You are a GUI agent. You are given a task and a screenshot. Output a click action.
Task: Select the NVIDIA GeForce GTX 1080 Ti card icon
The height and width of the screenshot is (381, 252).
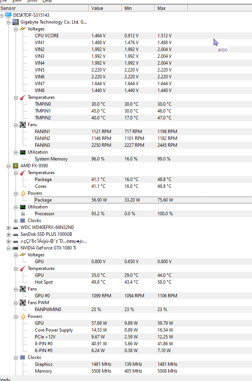coord(15,248)
